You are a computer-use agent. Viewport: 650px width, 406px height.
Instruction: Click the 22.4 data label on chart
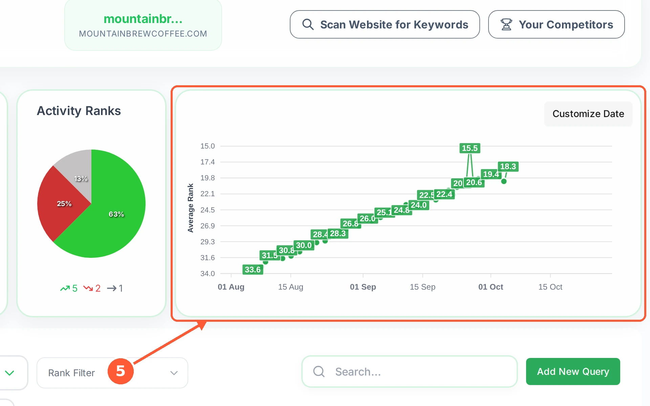[444, 194]
